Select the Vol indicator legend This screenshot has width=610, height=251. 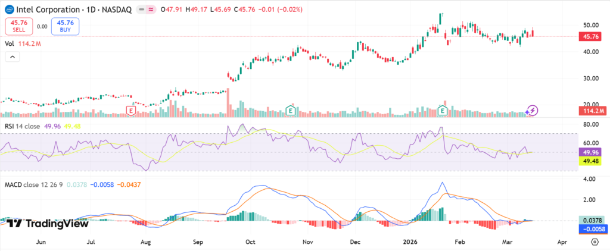(x=10, y=43)
